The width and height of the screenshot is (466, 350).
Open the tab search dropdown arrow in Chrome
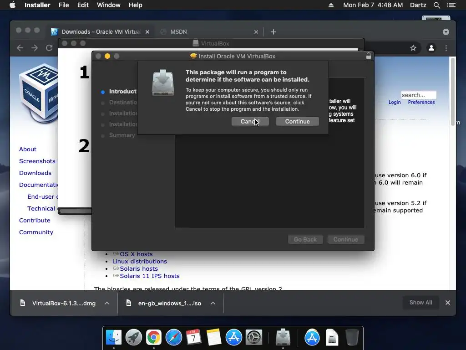point(446,32)
